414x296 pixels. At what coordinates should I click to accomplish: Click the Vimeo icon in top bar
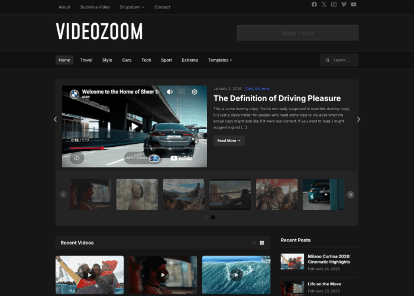344,5
